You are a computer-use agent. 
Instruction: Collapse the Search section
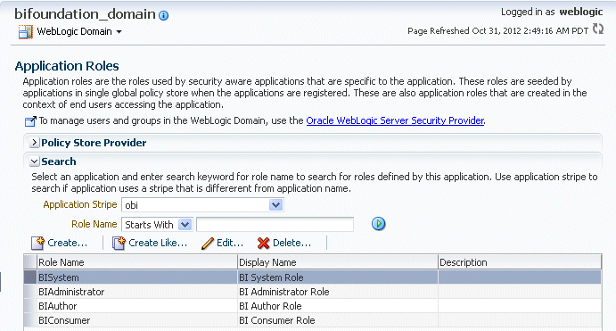tap(35, 161)
